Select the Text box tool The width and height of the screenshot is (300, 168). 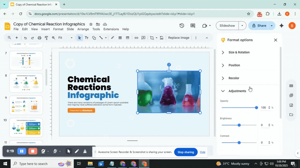[87, 38]
